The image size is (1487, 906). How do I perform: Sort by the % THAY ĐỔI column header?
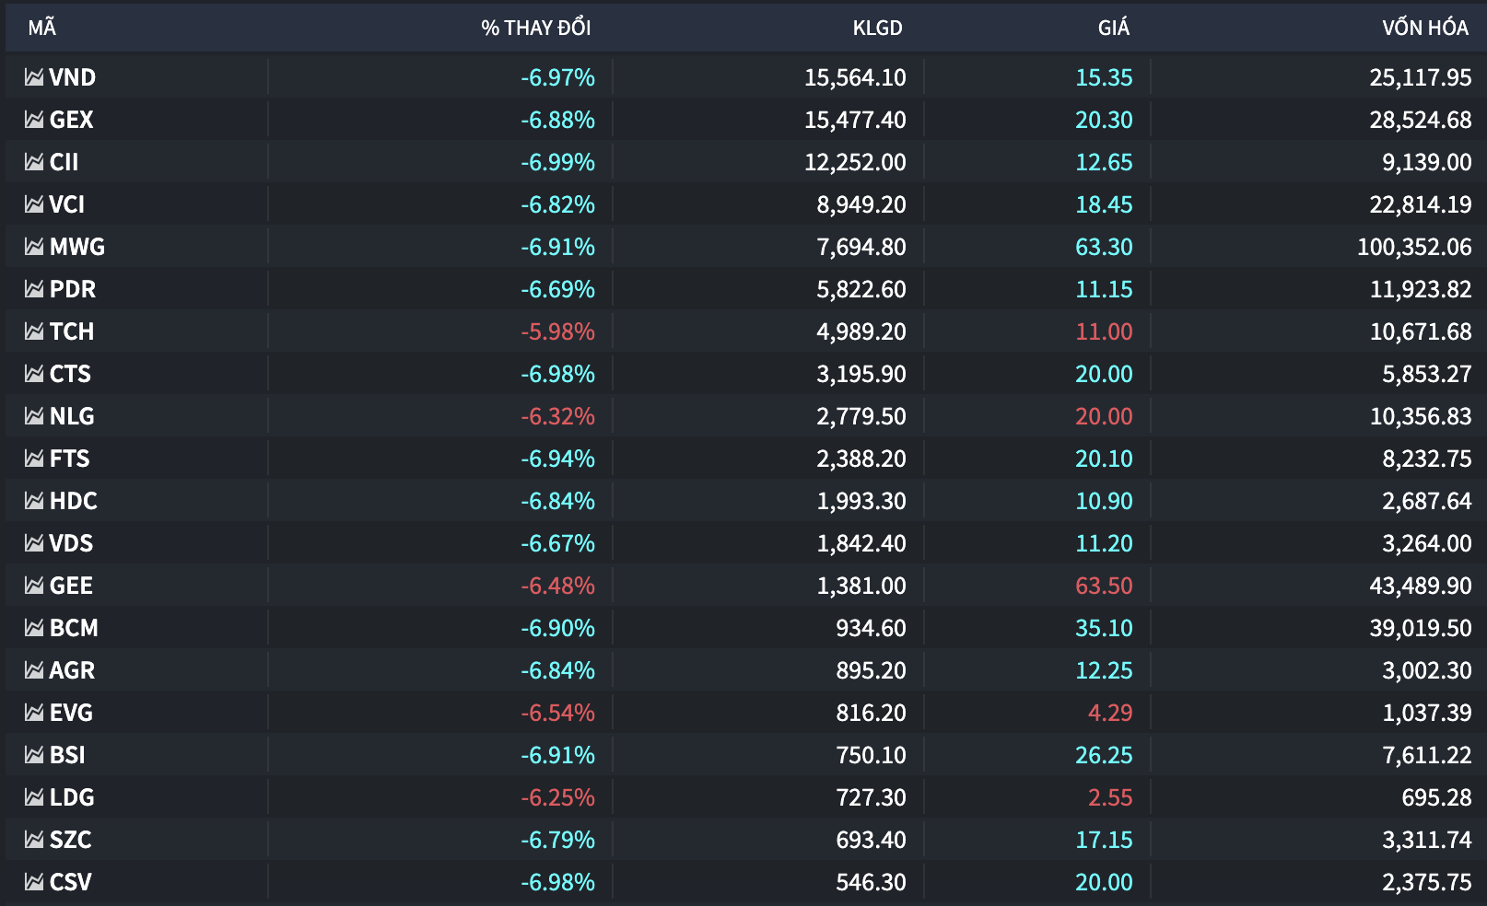click(536, 28)
